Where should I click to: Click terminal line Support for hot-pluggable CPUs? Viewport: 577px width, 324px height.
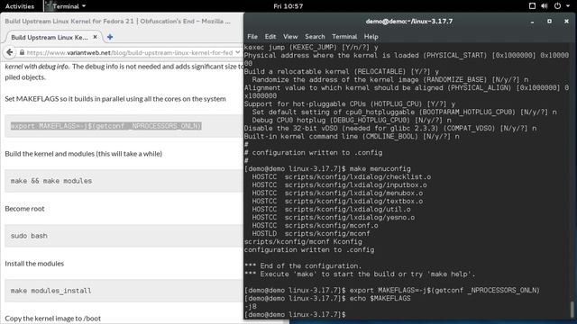[350, 104]
